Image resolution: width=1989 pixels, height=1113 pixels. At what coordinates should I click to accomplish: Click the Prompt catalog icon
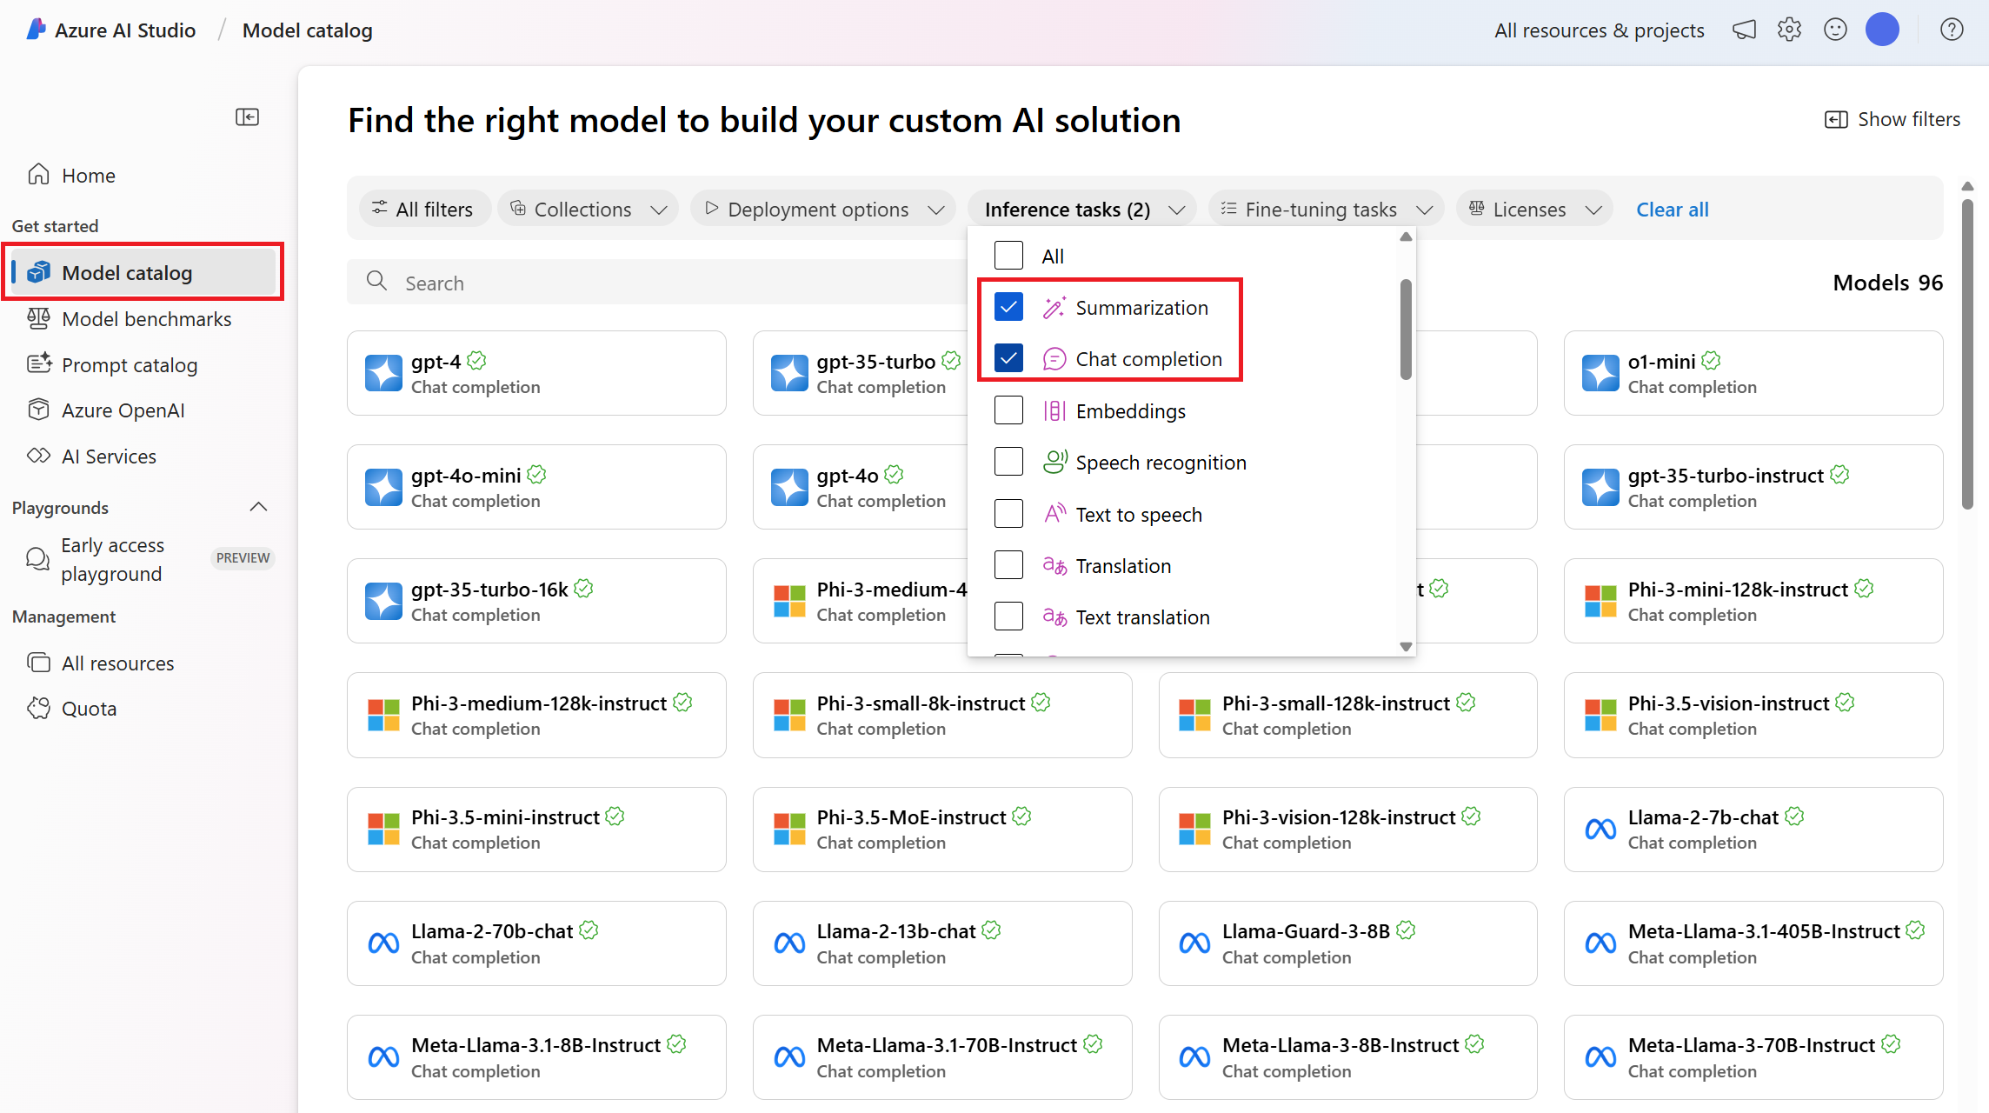pyautogui.click(x=38, y=364)
